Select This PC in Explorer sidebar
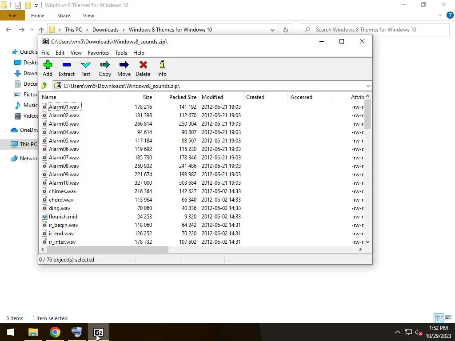 pos(24,144)
